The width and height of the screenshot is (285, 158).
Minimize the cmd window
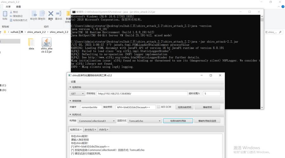click(x=240, y=12)
